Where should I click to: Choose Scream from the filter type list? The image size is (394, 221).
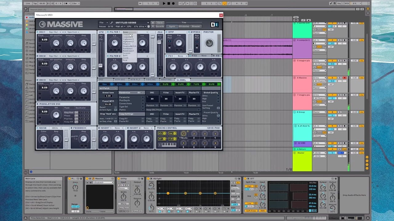(127, 53)
